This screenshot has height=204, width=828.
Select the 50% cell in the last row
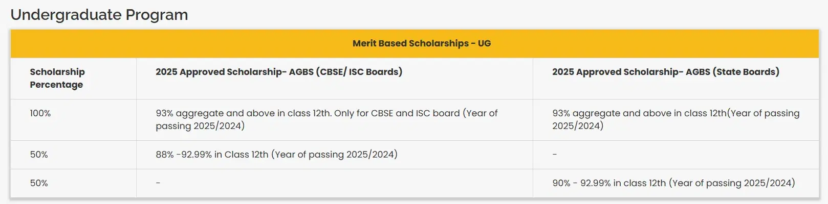pos(39,183)
